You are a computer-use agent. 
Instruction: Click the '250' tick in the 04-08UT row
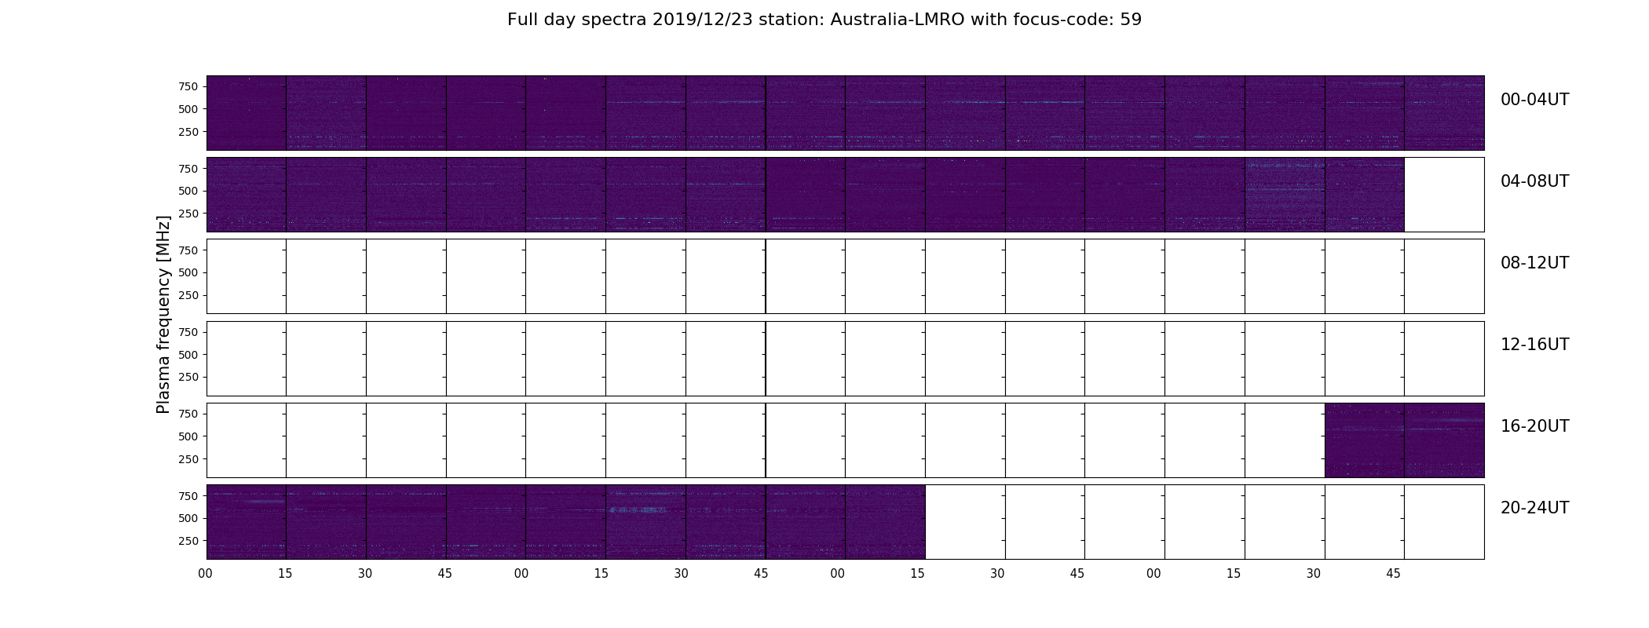[188, 214]
